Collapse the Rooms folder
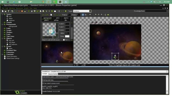This screenshot has width=172, height=96. coord(2,46)
